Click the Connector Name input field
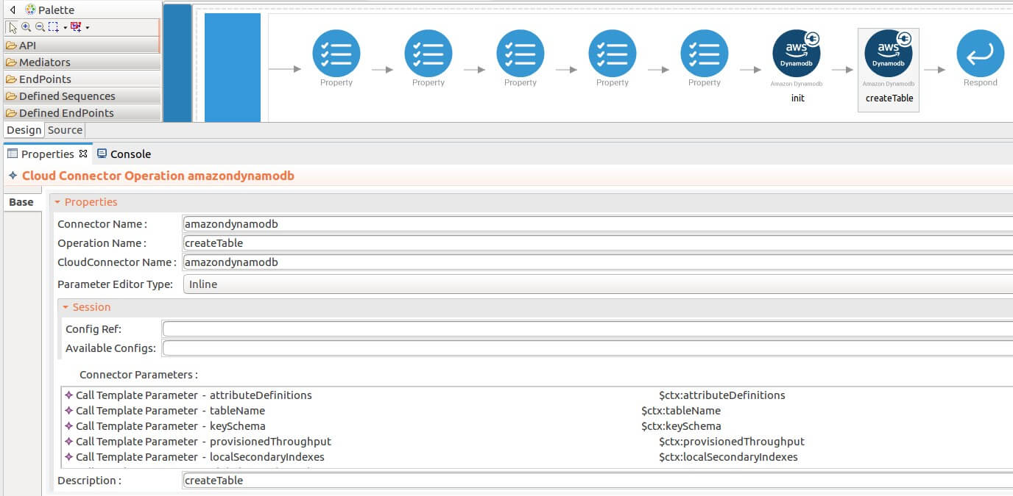Viewport: 1013px width, 496px height. pyautogui.click(x=598, y=224)
